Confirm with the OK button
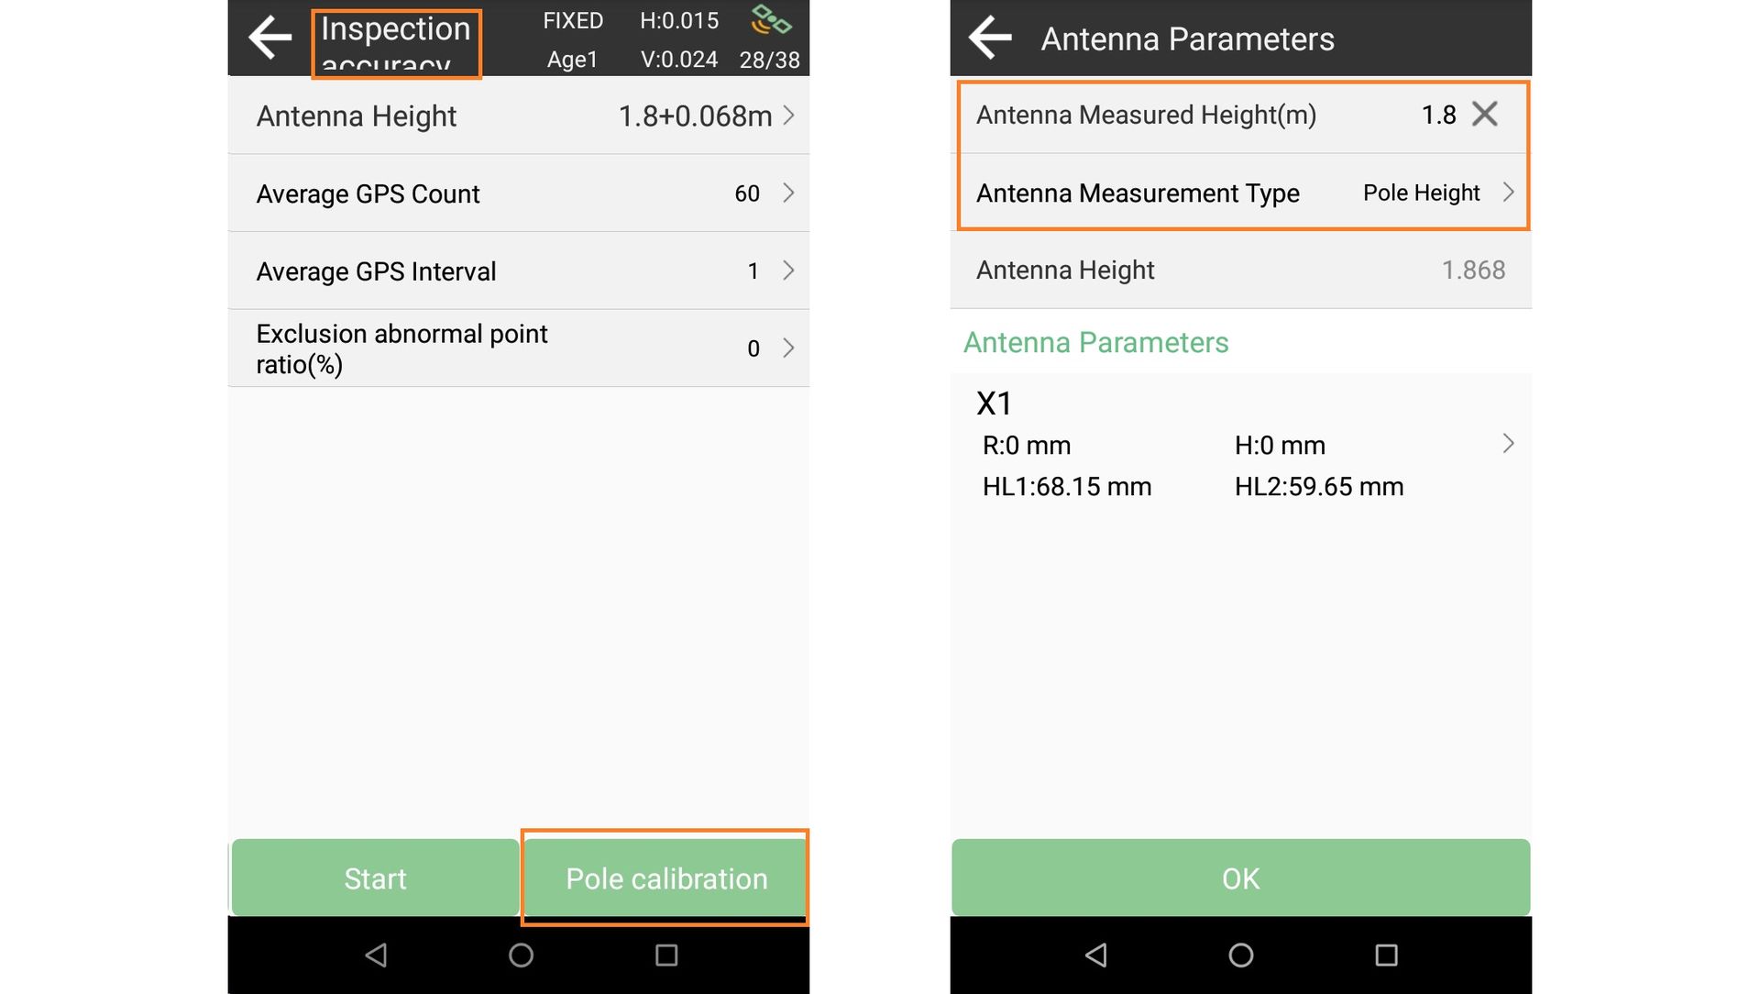The height and width of the screenshot is (994, 1760). coord(1240,878)
